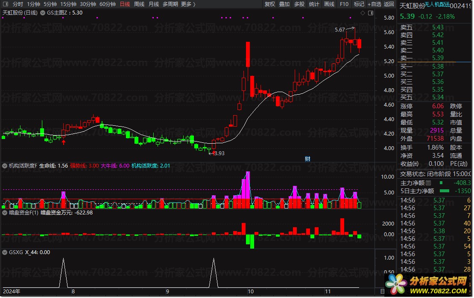This screenshot has height=298, width=474.
Task: Click the 强势线: 3.00 indicator label
Action: tap(85, 166)
